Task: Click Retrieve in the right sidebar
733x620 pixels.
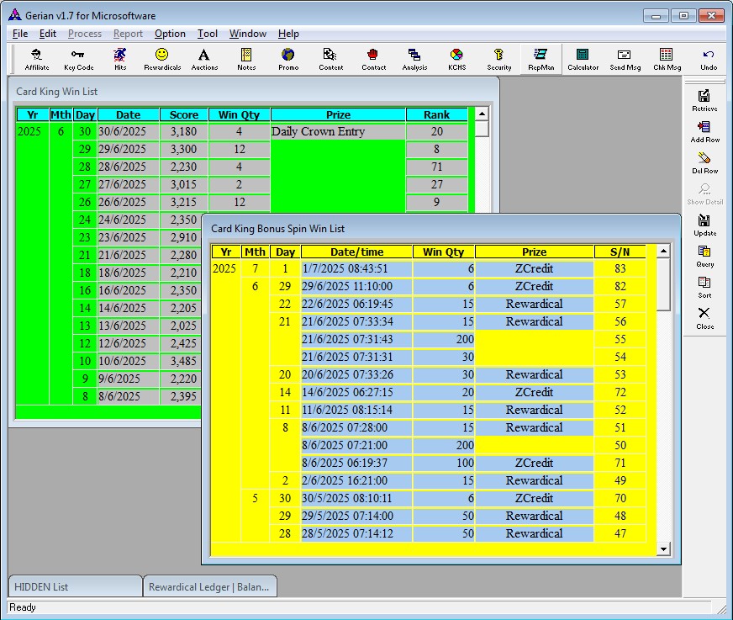Action: (x=704, y=100)
